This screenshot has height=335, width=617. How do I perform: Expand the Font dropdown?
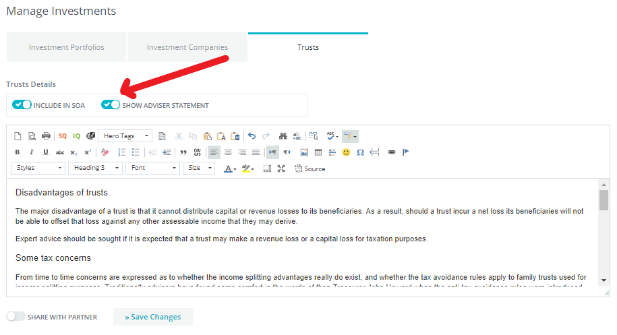[x=153, y=168]
